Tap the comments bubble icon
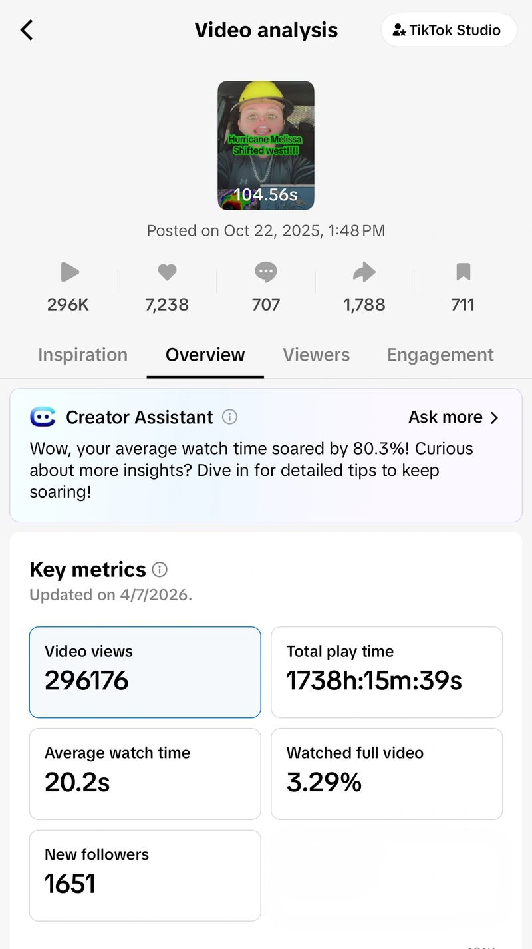Image resolution: width=532 pixels, height=949 pixels. click(266, 272)
